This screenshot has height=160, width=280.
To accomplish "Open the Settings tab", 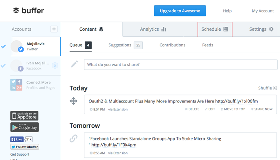I will coord(261,29).
